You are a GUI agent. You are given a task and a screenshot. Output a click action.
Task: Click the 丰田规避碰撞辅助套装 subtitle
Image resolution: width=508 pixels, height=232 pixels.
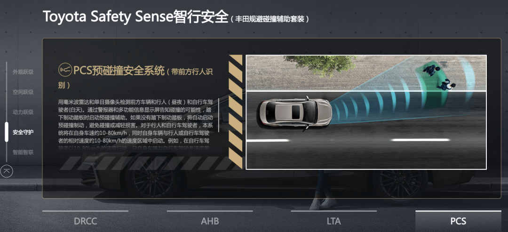(270, 19)
